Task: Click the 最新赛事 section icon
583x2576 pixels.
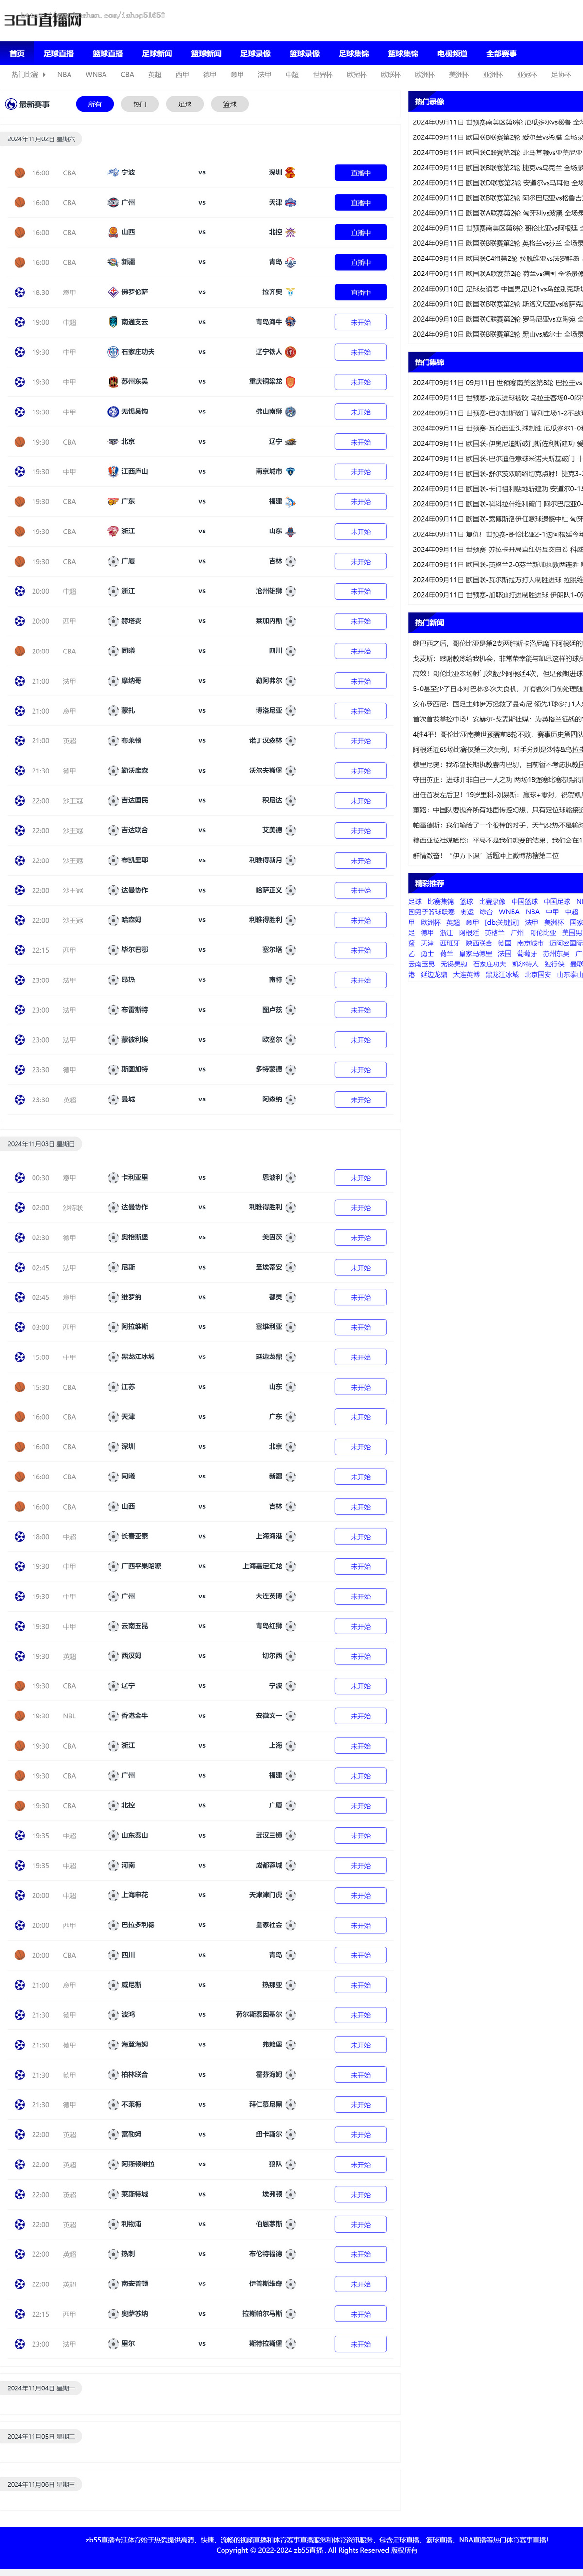Action: click(x=11, y=104)
